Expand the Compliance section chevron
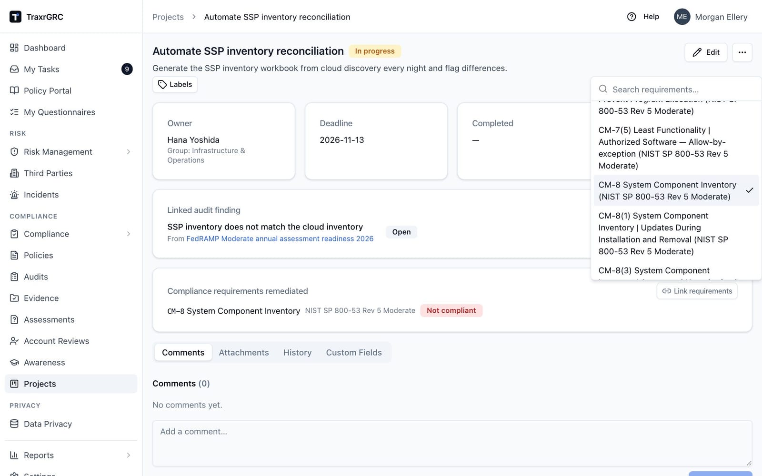 (129, 234)
